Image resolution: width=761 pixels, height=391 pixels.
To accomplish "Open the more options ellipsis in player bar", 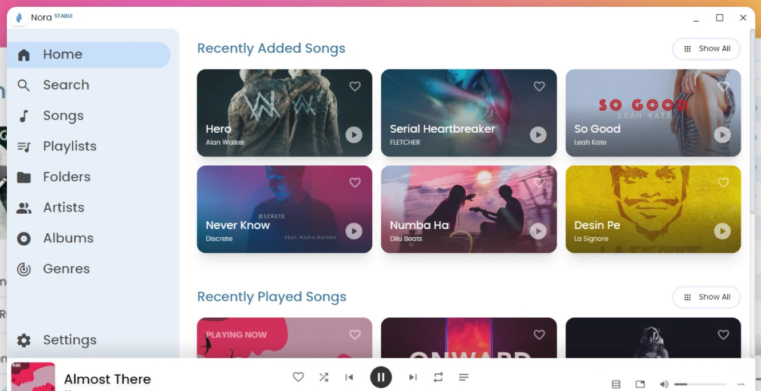I will [741, 384].
